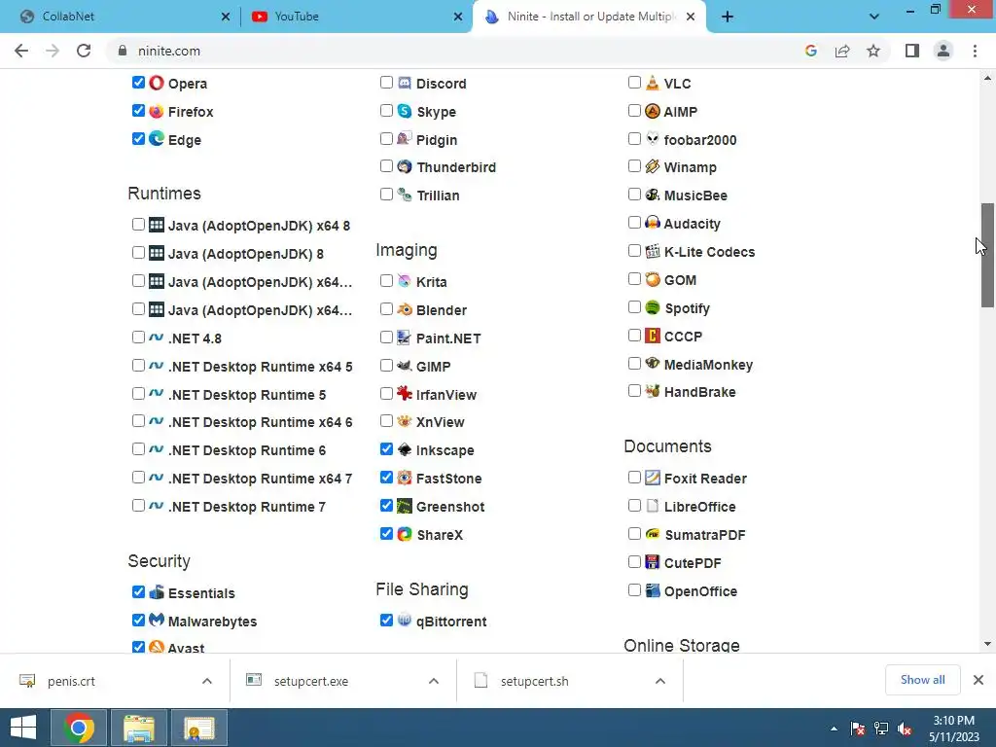Go back to previous page
This screenshot has width=996, height=747.
pos(21,51)
